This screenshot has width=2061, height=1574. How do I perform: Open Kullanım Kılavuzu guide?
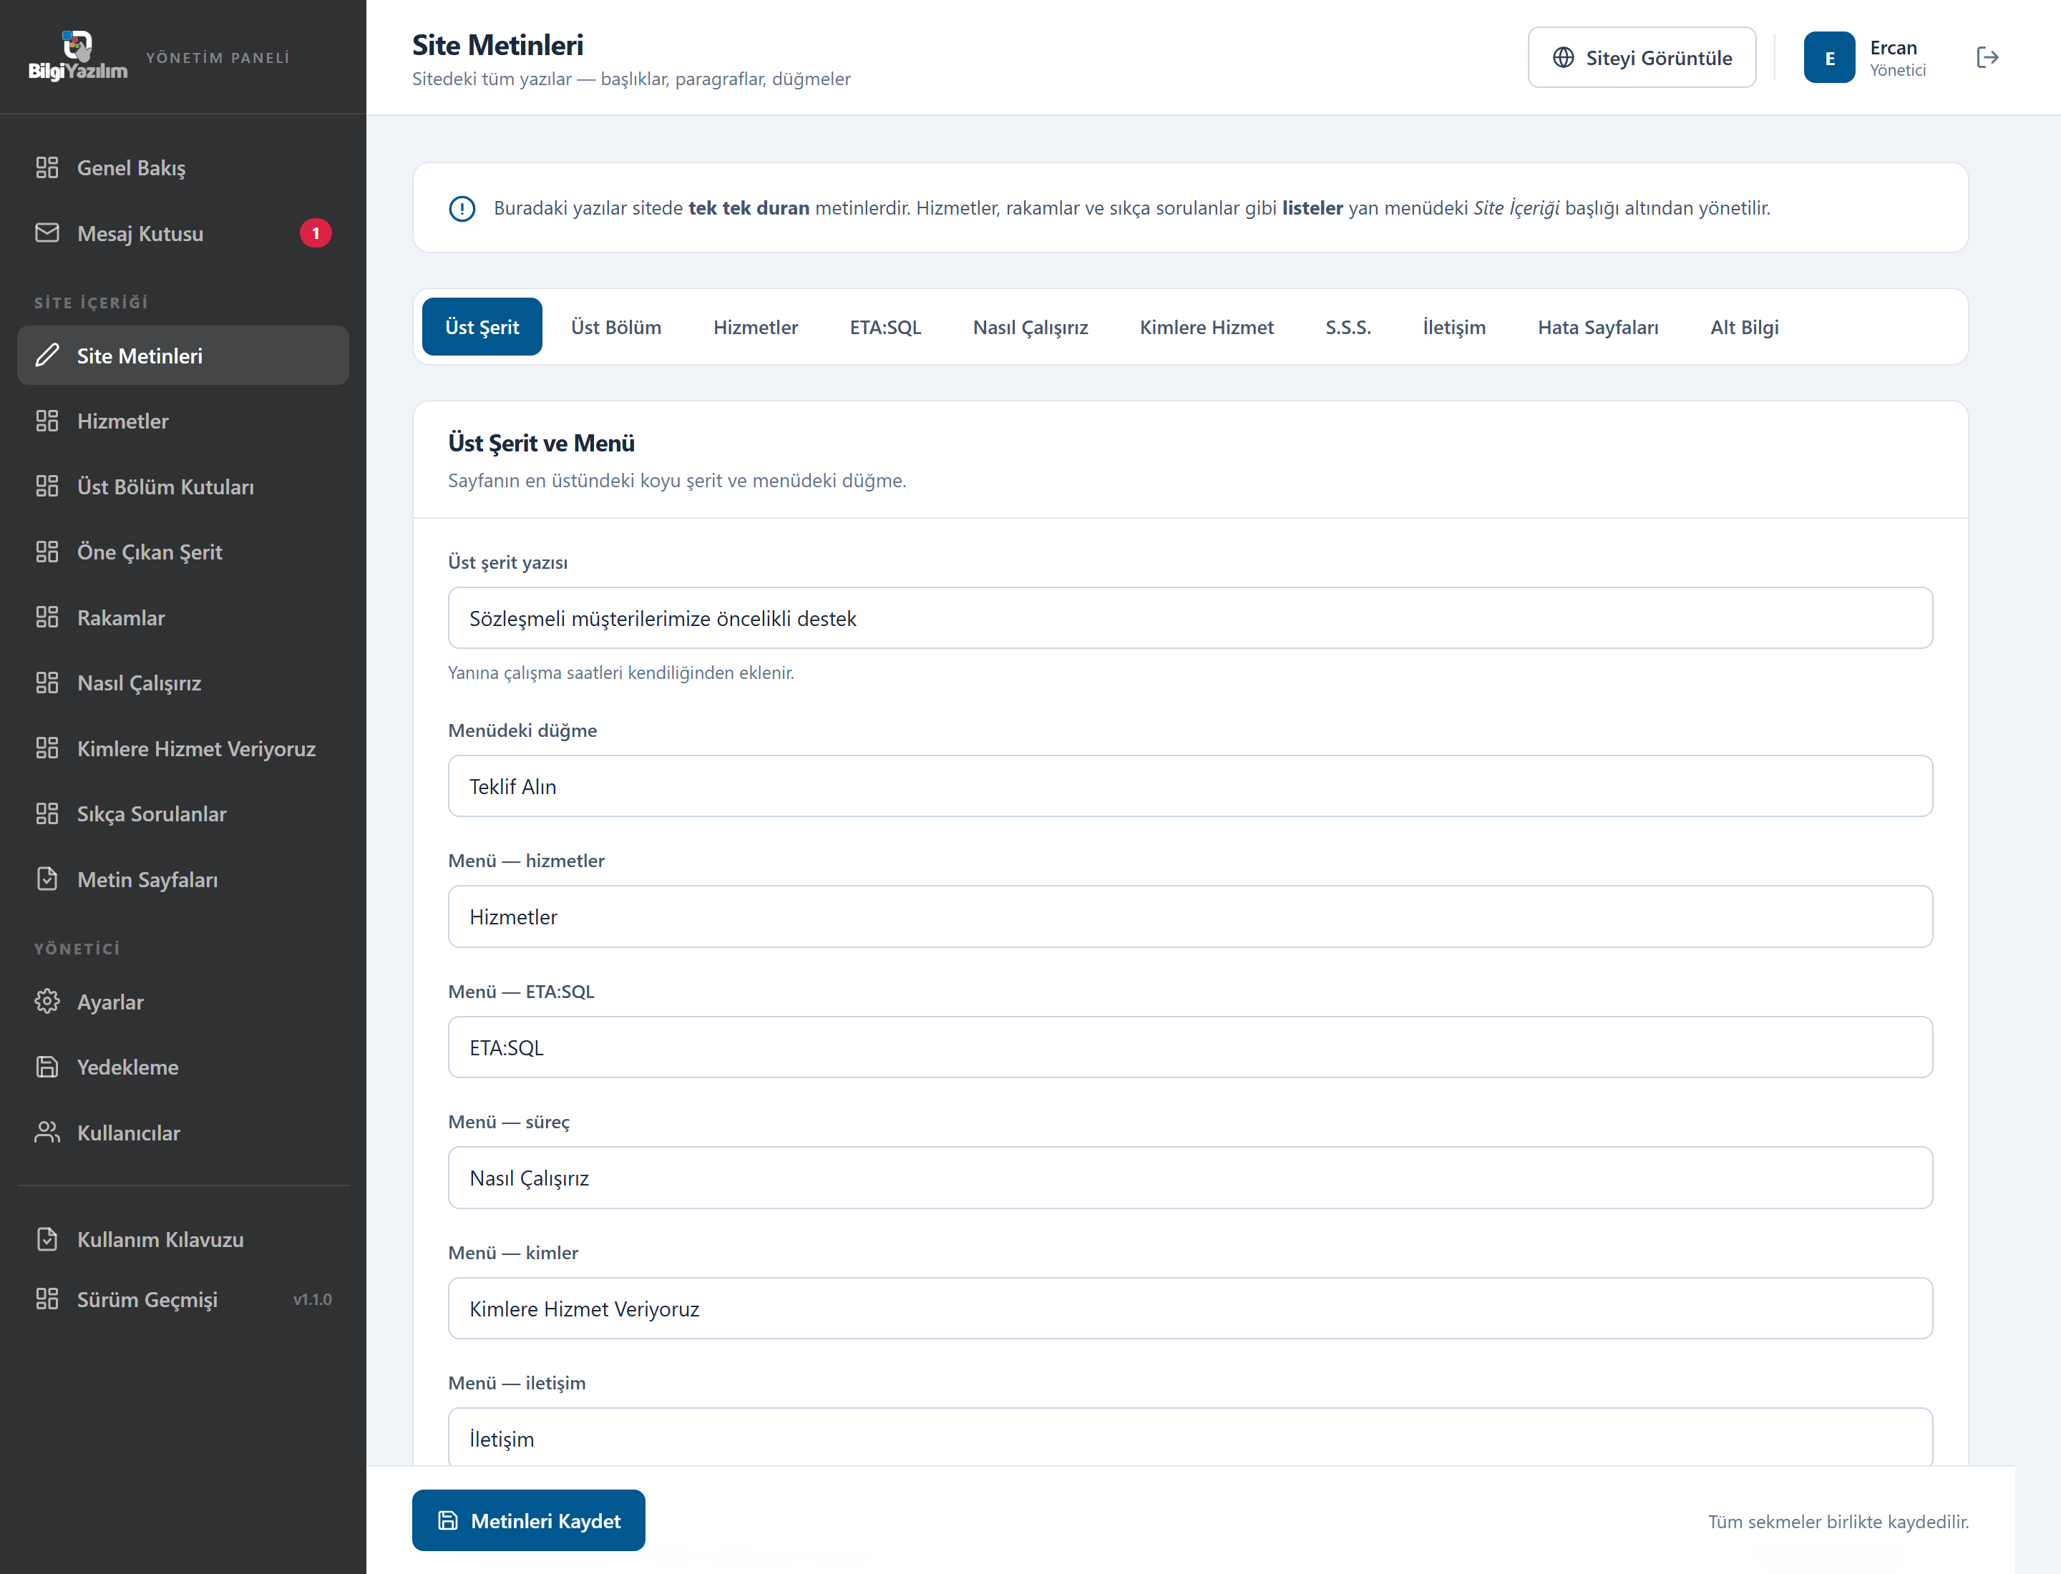[182, 1239]
